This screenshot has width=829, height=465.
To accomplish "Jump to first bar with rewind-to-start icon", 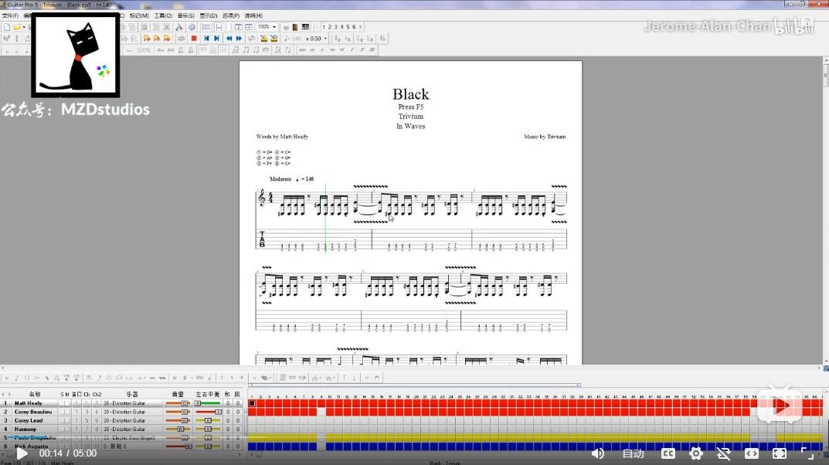I will (207, 39).
